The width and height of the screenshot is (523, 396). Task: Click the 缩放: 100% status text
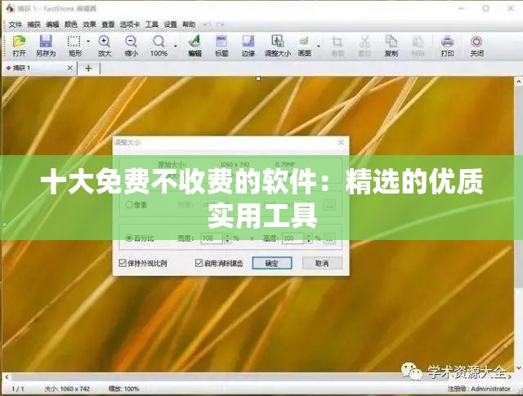click(x=123, y=389)
